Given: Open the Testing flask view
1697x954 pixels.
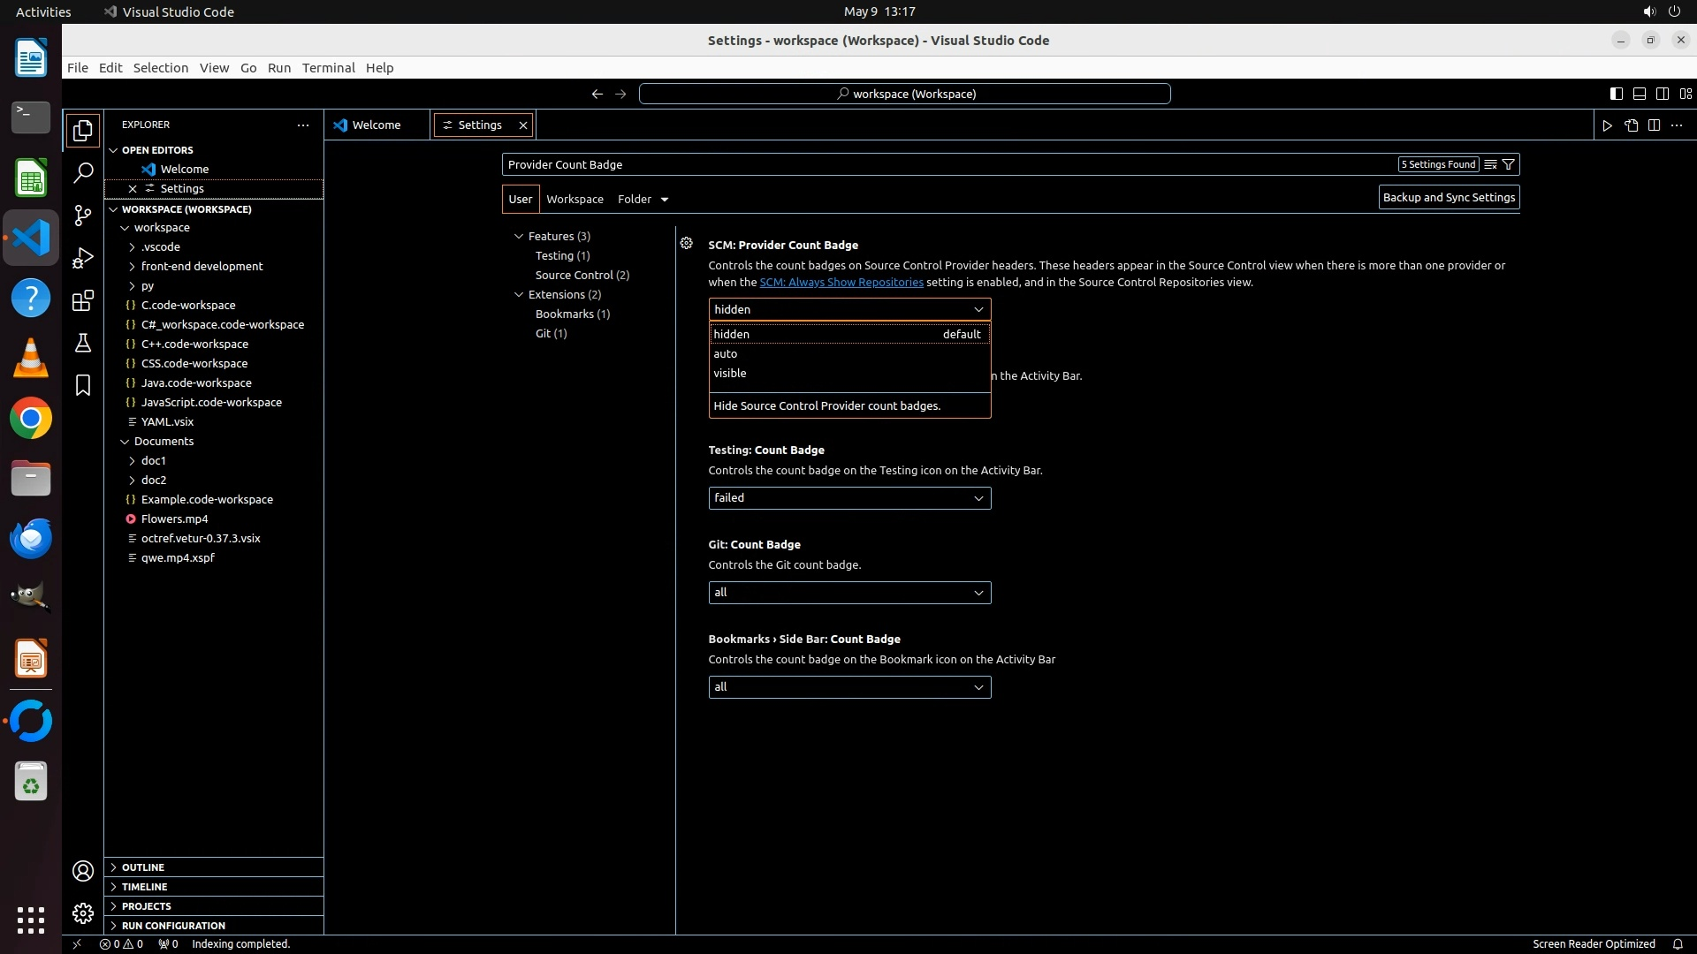Looking at the screenshot, I should (83, 343).
